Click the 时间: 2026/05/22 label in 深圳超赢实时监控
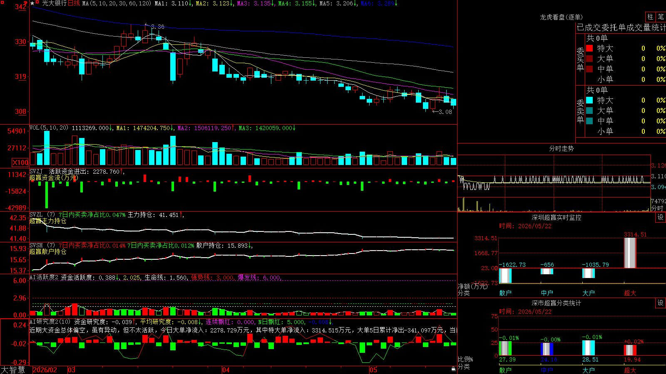 [525, 226]
